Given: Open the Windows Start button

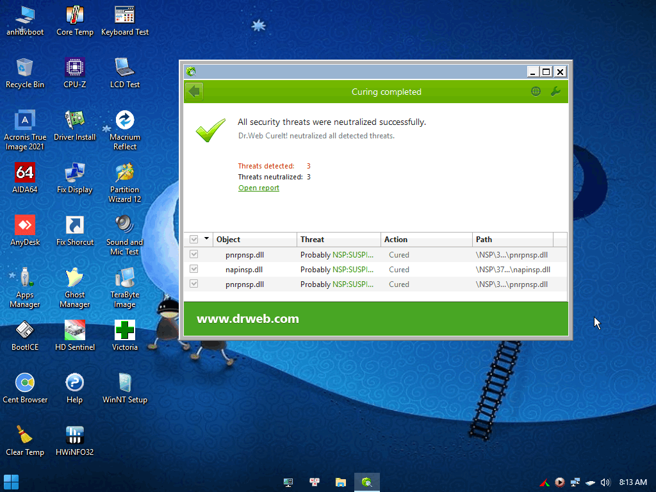Looking at the screenshot, I should pyautogui.click(x=11, y=482).
